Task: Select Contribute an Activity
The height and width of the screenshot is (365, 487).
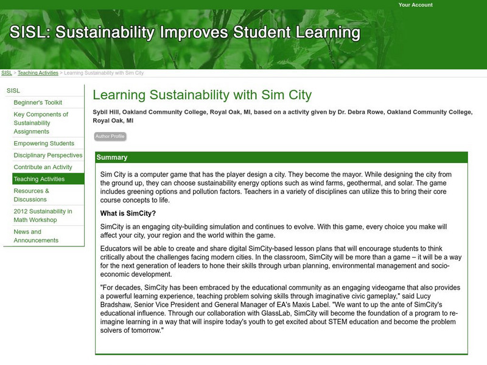Action: 43,168
